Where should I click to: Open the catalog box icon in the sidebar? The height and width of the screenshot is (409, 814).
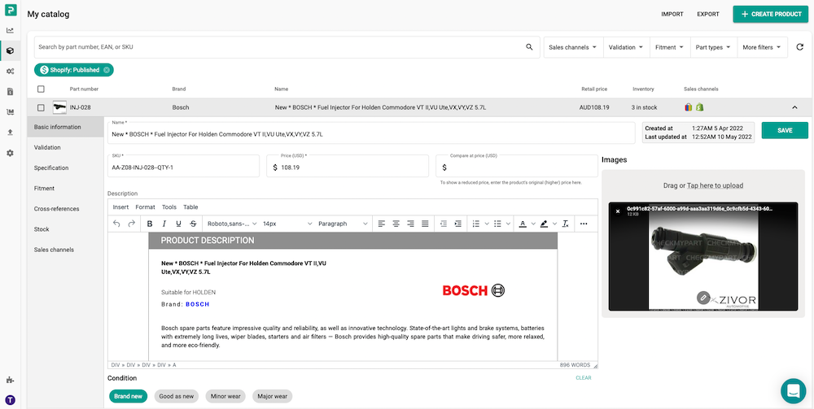tap(10, 50)
